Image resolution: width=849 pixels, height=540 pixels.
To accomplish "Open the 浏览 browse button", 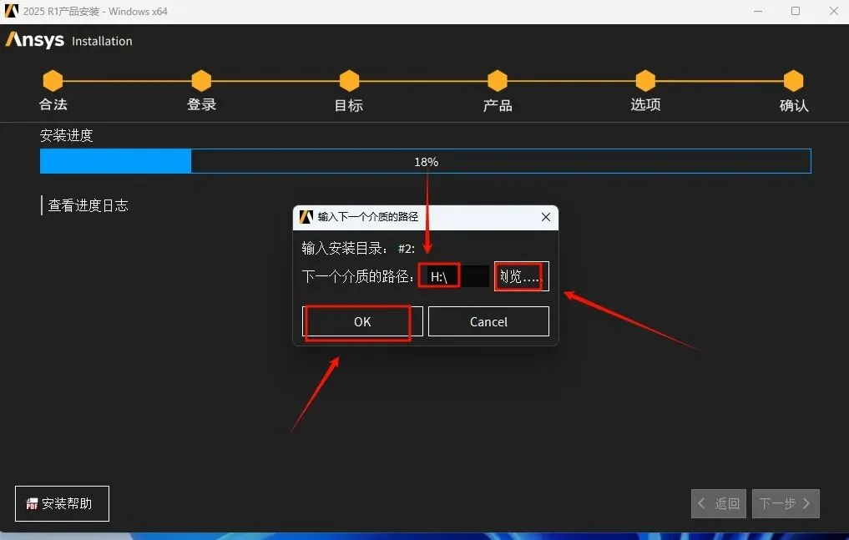I will click(522, 276).
